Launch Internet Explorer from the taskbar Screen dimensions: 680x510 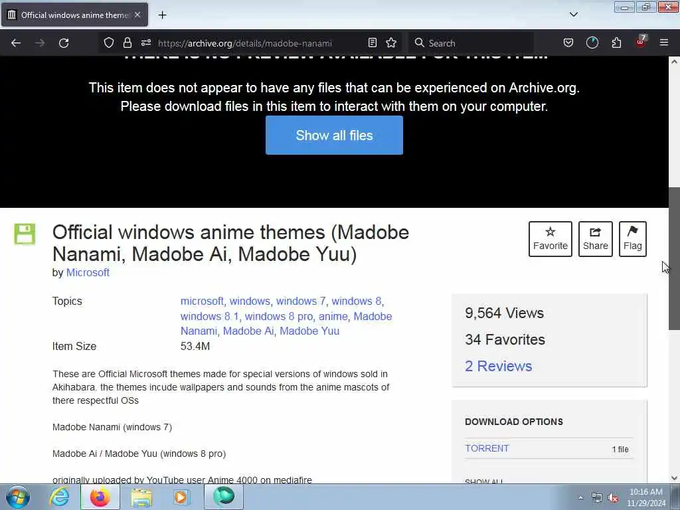click(x=59, y=497)
